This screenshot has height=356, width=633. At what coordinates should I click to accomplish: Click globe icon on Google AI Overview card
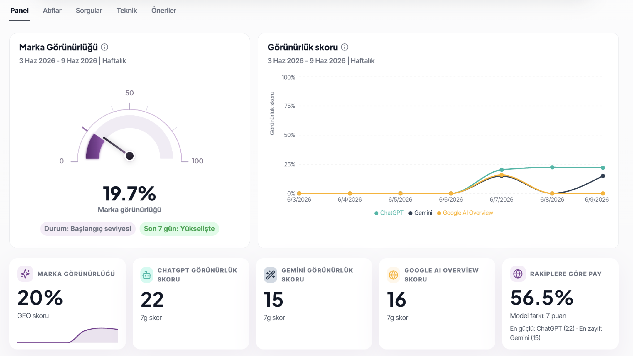click(x=393, y=275)
